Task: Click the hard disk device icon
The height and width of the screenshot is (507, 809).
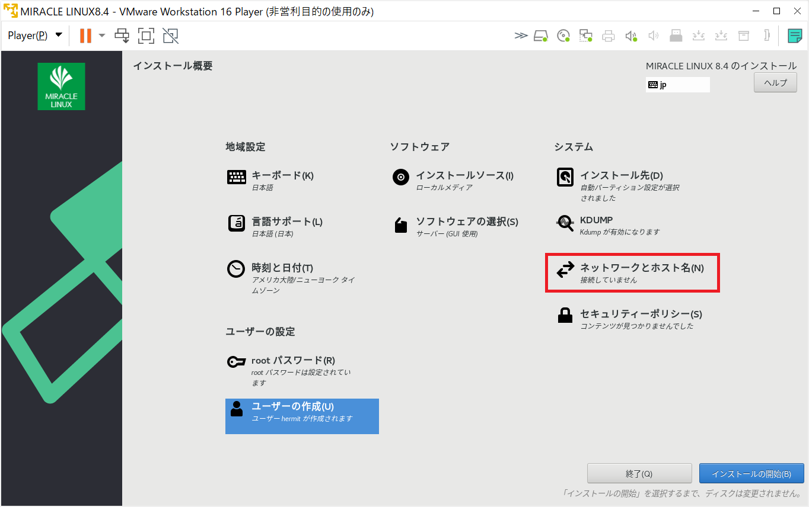Action: click(x=541, y=36)
